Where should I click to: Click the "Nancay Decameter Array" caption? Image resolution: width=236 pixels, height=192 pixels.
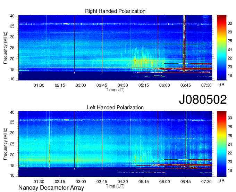click(51, 187)
